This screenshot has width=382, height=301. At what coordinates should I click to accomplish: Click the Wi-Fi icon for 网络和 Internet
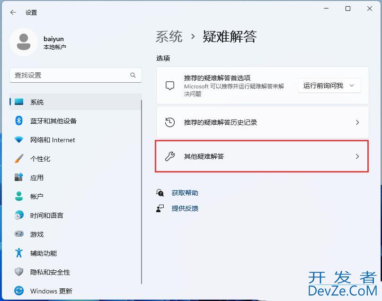click(19, 139)
